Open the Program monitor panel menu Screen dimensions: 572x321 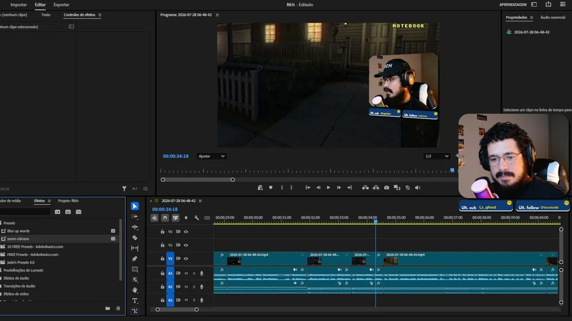tap(217, 15)
